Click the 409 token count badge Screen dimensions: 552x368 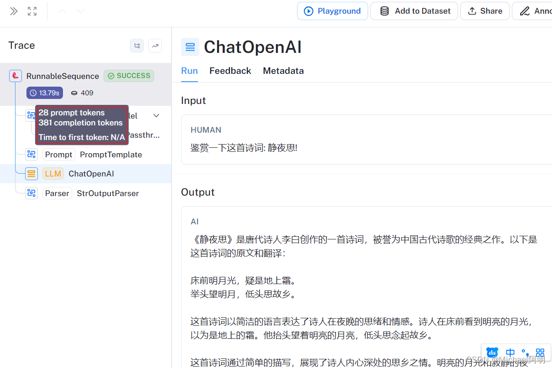click(x=82, y=93)
